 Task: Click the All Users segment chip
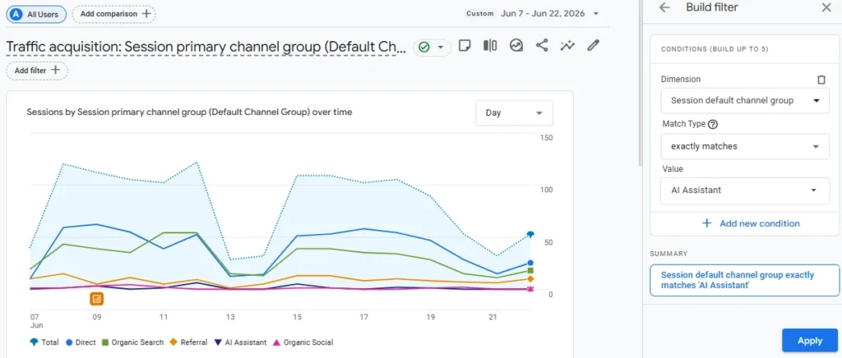coord(36,15)
